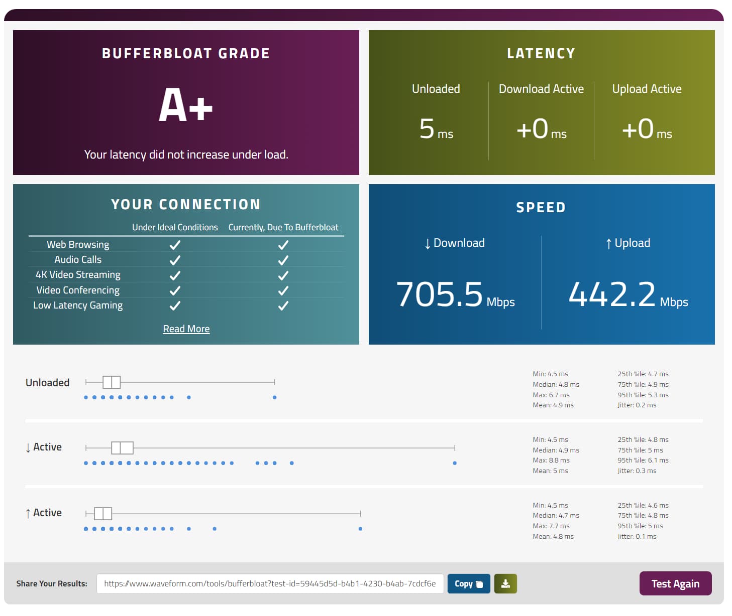The height and width of the screenshot is (616, 732).
Task: Click 'Your latency did not increase under load.'
Action: tap(186, 155)
